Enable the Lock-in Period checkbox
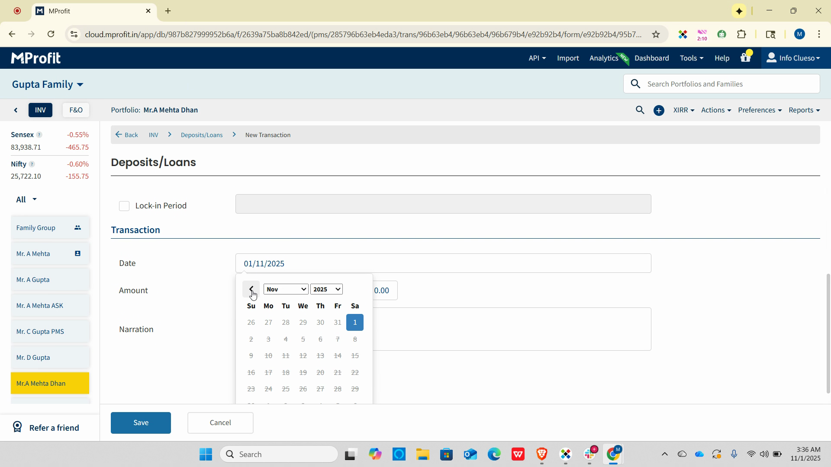Image resolution: width=831 pixels, height=467 pixels. 124,206
